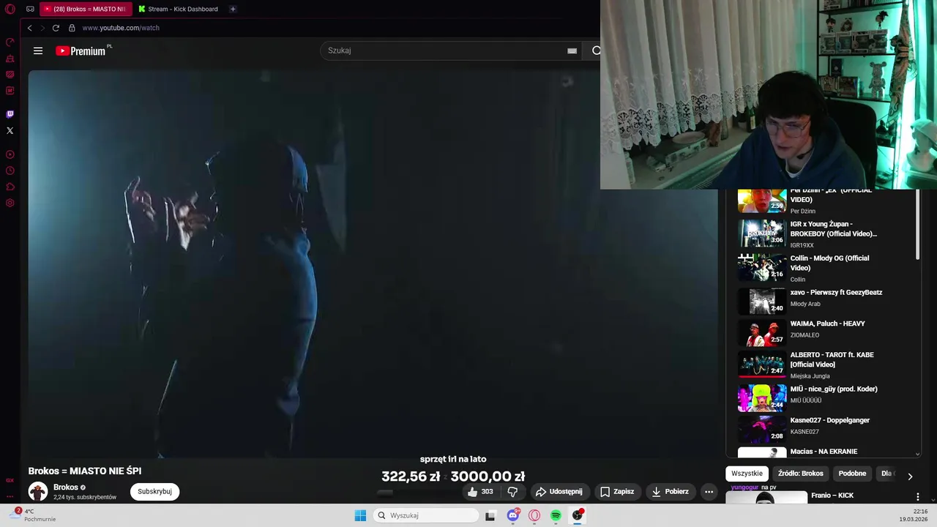Open a new browser tab with plus
Screen dimensions: 937x527
pyautogui.click(x=233, y=9)
